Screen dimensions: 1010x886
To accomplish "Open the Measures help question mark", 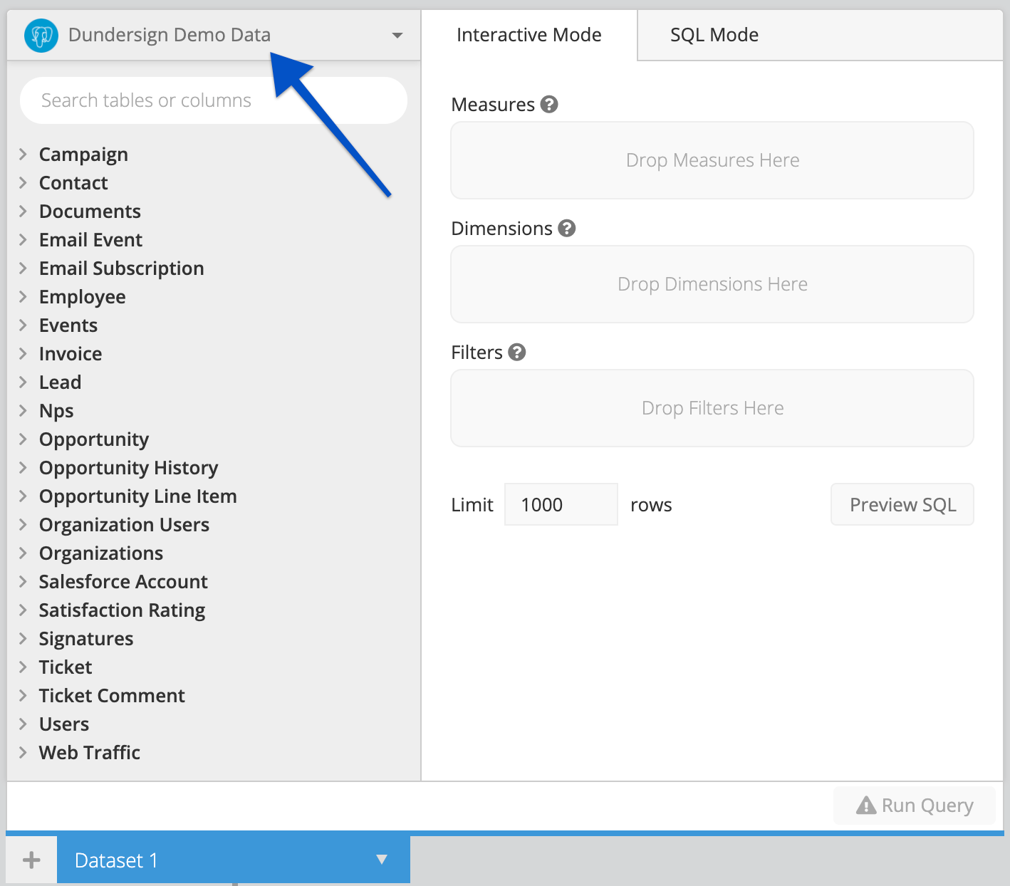I will pyautogui.click(x=549, y=105).
